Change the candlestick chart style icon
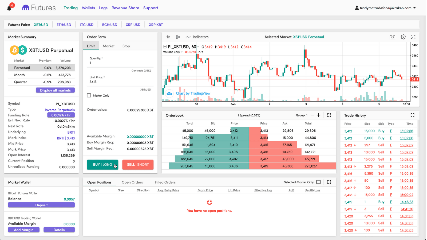The height and width of the screenshot is (240, 427). point(178,37)
